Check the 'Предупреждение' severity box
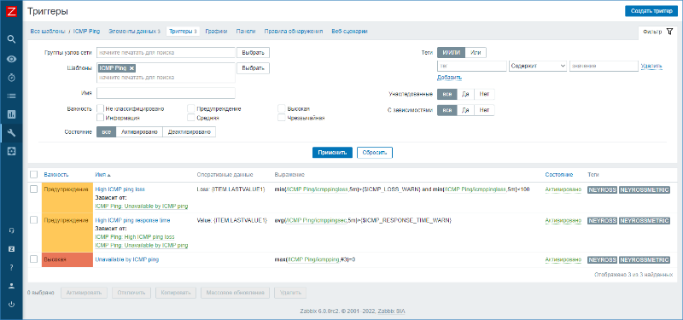Viewport: 683px width, 320px height. point(190,108)
